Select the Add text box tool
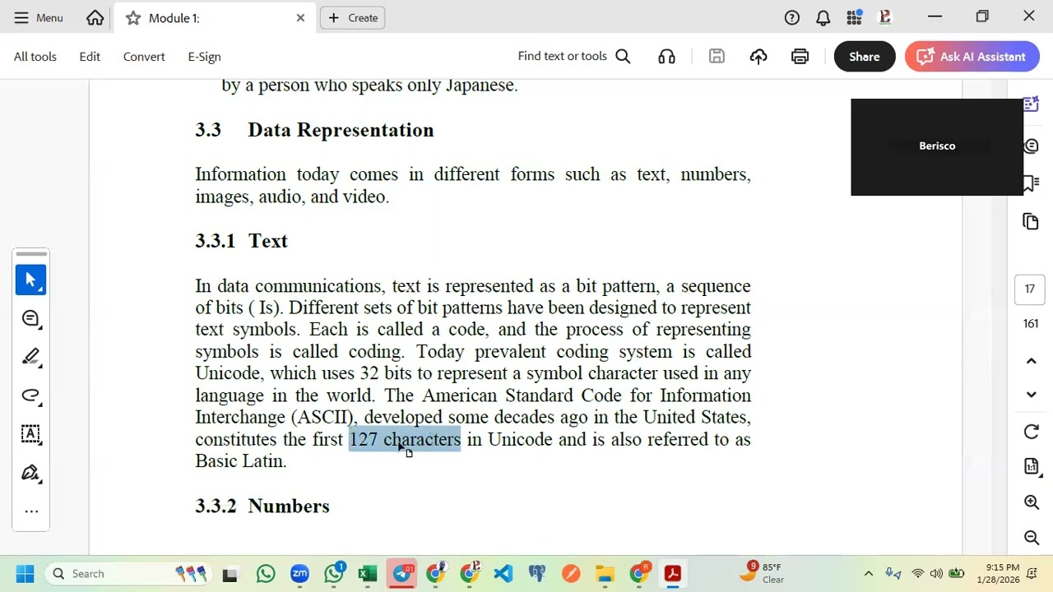1053x592 pixels. (x=31, y=434)
